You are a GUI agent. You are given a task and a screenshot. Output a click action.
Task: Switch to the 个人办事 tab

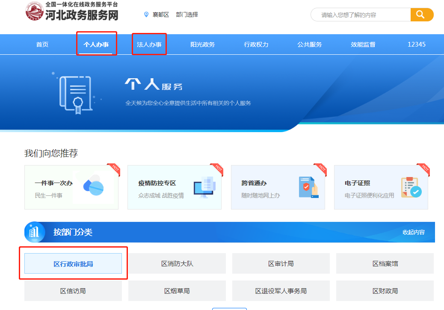pyautogui.click(x=96, y=44)
